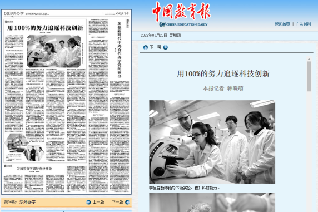Open the China Education Daily logo
318x212 pixels.
pos(183,24)
